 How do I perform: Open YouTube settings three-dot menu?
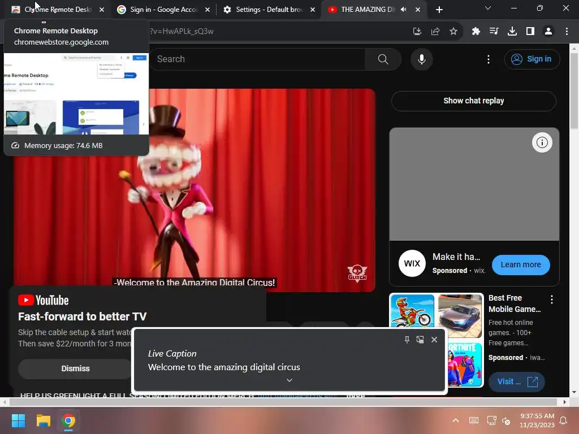coord(488,59)
